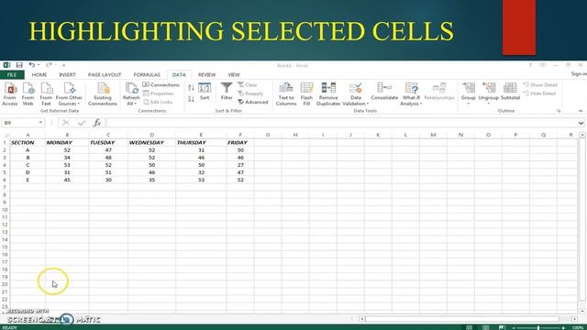Open the Outline dialog launcher
Screen dimensions: 587x330
(559, 111)
